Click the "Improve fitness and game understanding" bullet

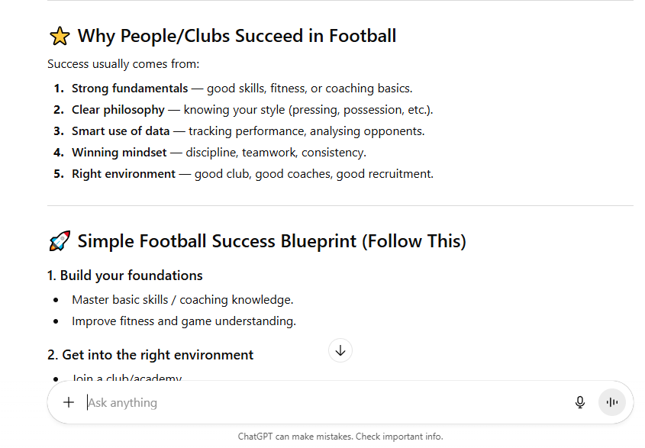pos(184,321)
